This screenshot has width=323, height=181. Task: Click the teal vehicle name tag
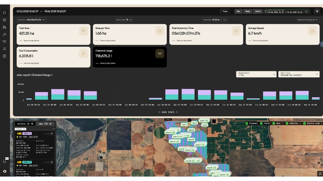(x=27, y=162)
